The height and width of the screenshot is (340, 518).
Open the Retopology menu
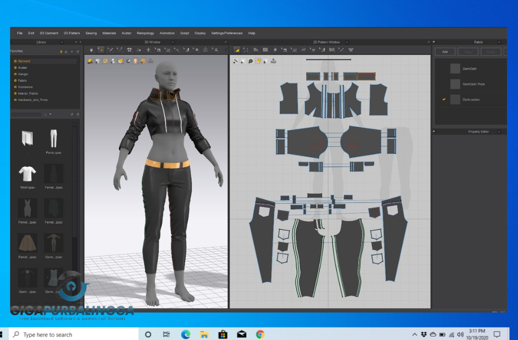click(145, 33)
